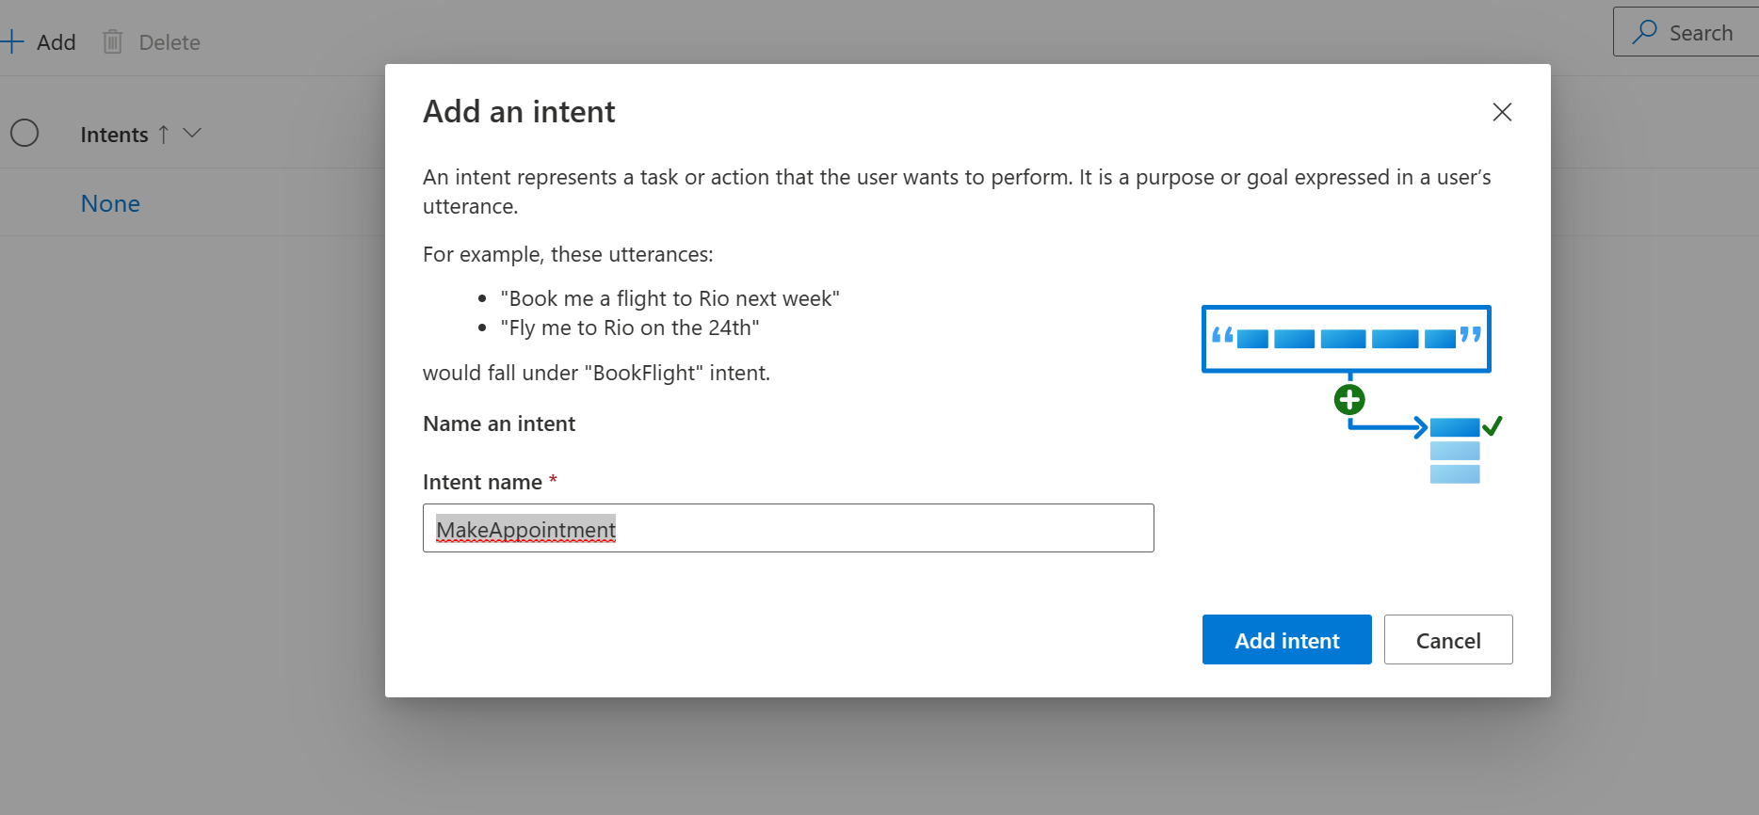
Task: Click the plus Add icon in toolbar
Action: point(11,41)
